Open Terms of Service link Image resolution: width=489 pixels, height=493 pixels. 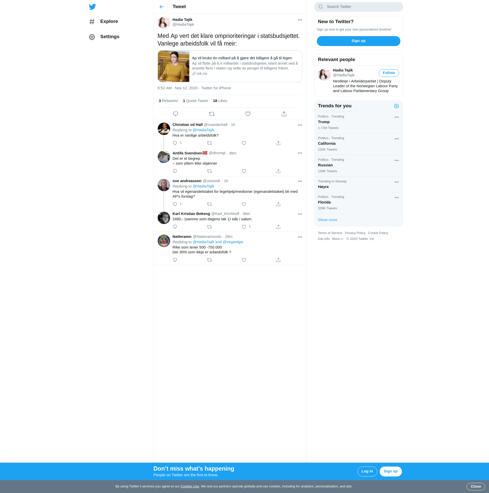pyautogui.click(x=330, y=233)
